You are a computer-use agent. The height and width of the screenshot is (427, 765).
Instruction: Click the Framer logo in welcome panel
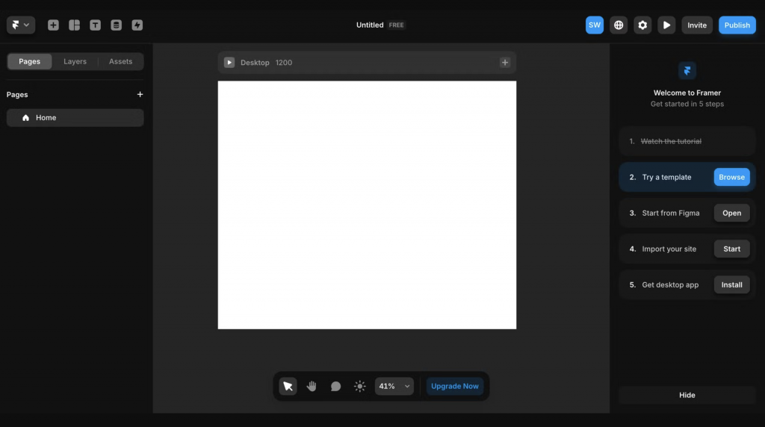coord(687,71)
